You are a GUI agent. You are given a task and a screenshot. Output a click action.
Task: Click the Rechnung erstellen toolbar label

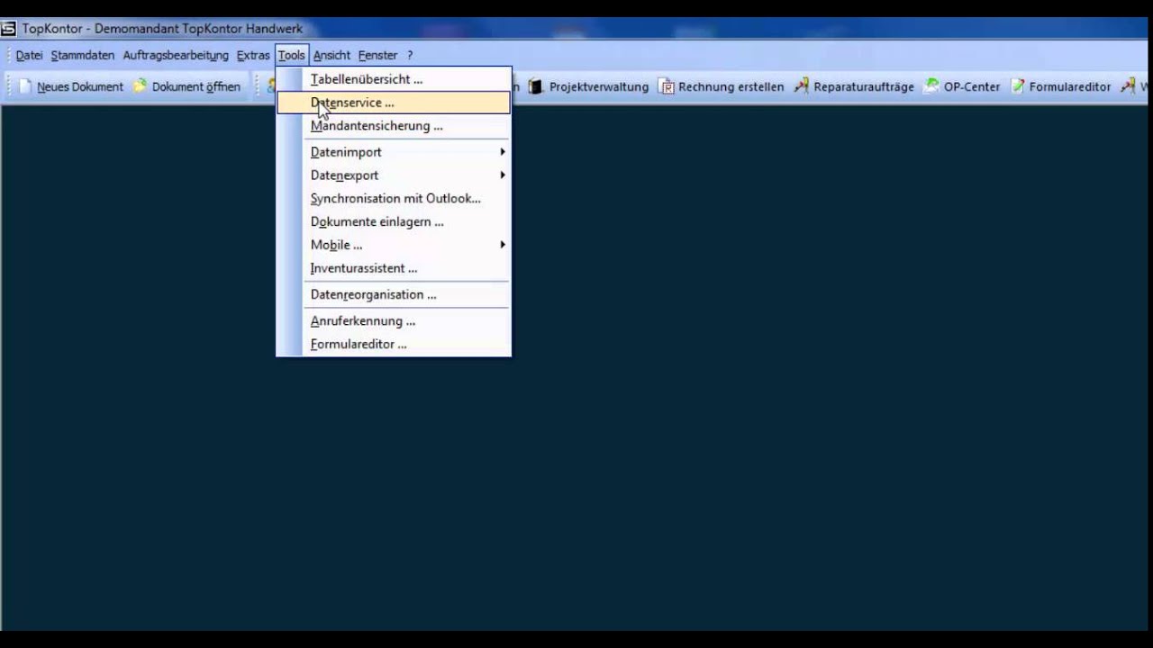point(731,87)
